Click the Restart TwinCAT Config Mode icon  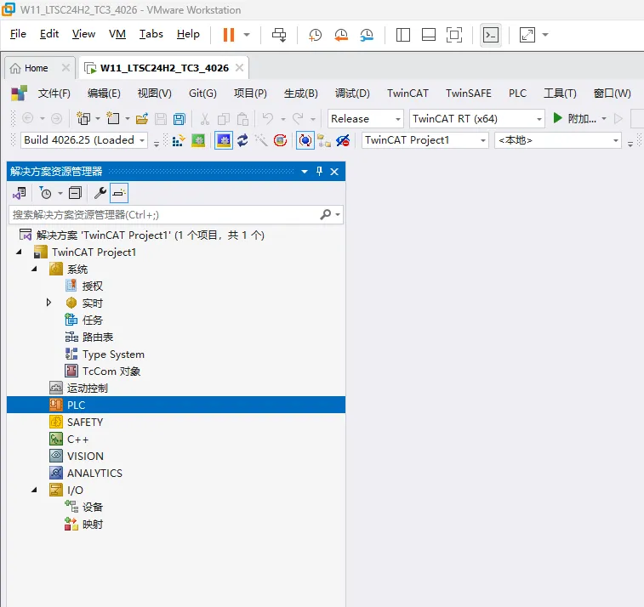224,141
